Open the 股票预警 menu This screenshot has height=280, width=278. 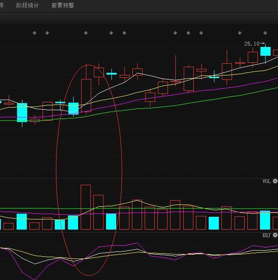pyautogui.click(x=63, y=6)
